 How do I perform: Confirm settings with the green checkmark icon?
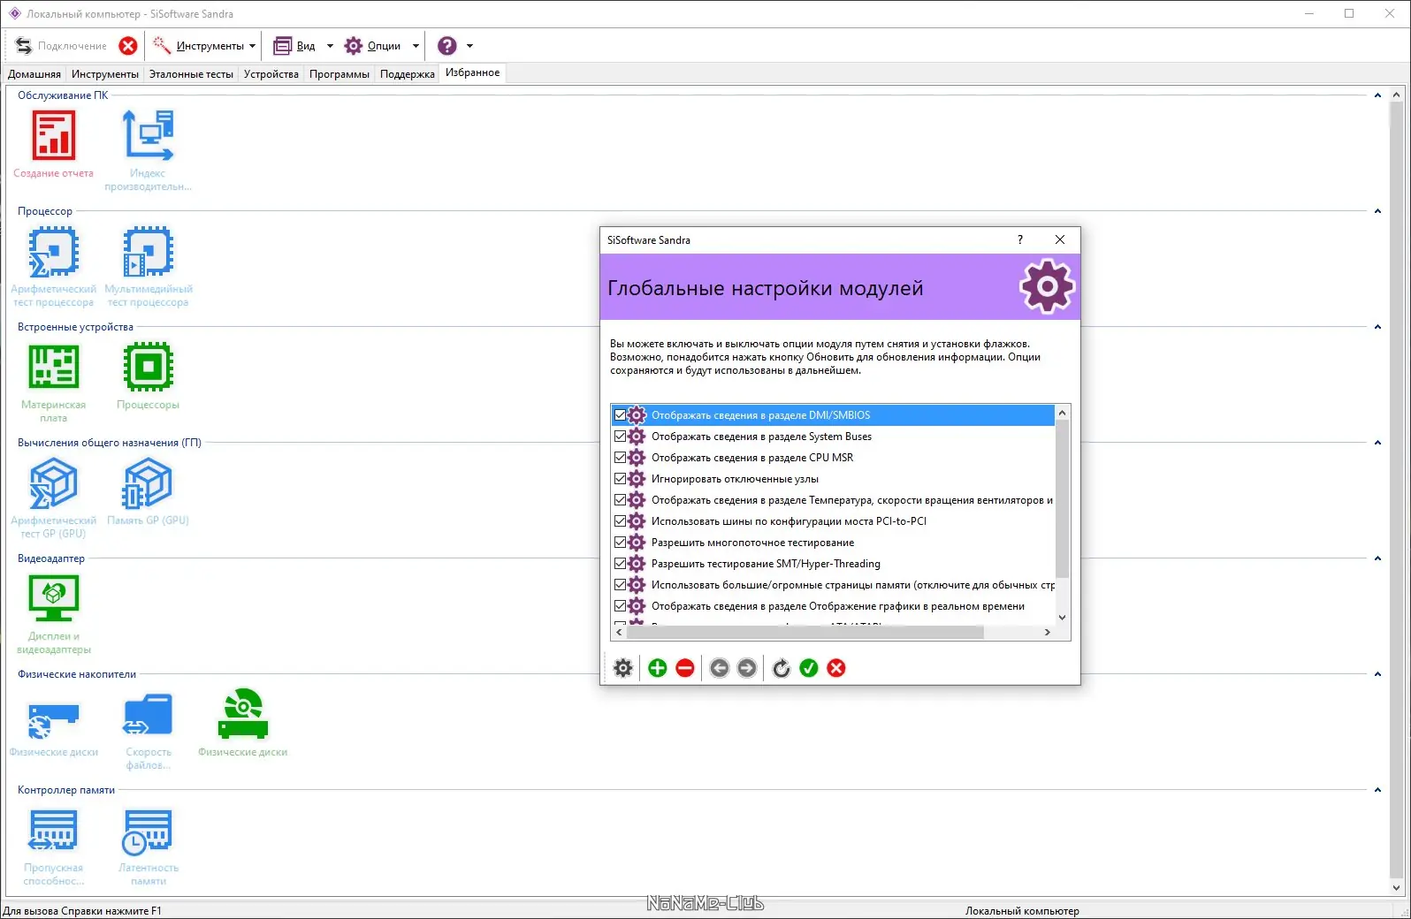(x=809, y=668)
